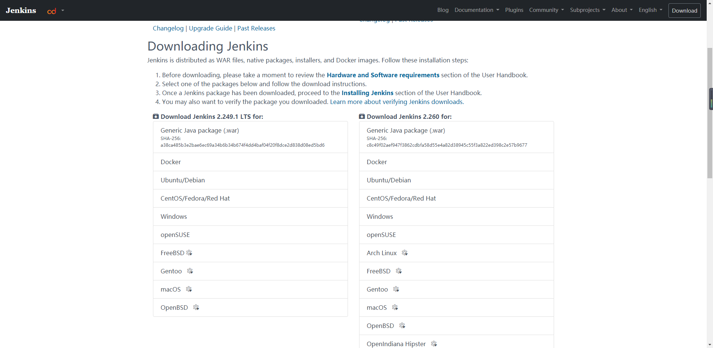Screen dimensions: 713x348
Task: Click the SHA-256 hash starting with c8c49f02
Action: (447, 145)
